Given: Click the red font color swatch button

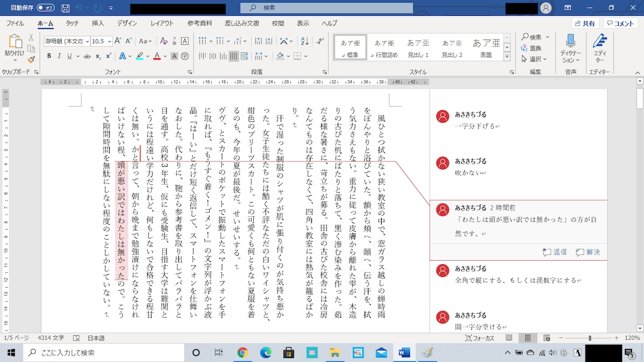Looking at the screenshot, I should 157,56.
